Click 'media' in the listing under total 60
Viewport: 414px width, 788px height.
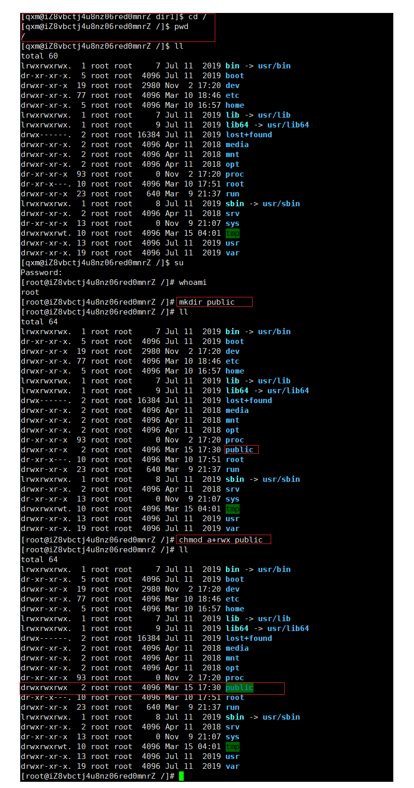pyautogui.click(x=237, y=145)
